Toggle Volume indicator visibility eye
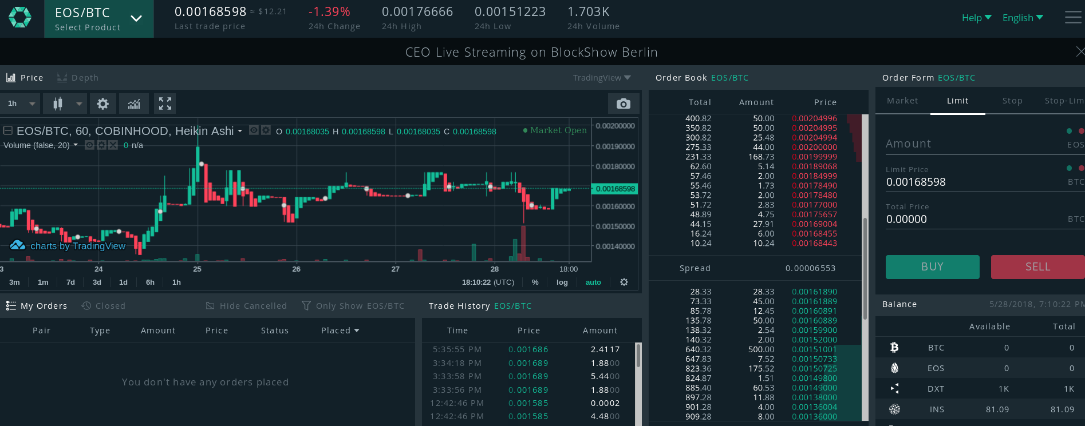Screen dimensions: 1085x426 [89, 145]
